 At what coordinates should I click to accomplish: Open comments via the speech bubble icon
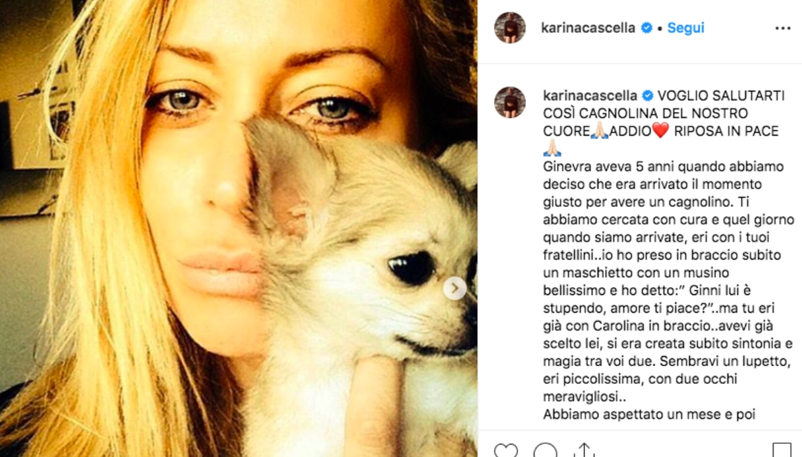click(545, 450)
